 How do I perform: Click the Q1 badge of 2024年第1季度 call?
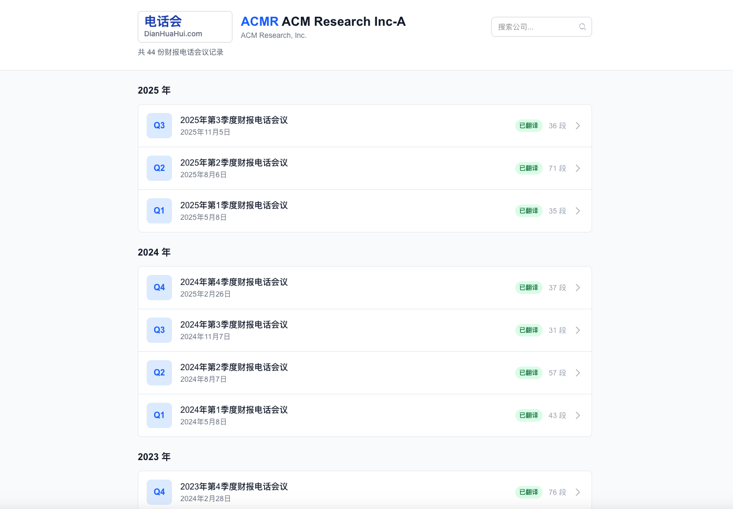pyautogui.click(x=159, y=415)
